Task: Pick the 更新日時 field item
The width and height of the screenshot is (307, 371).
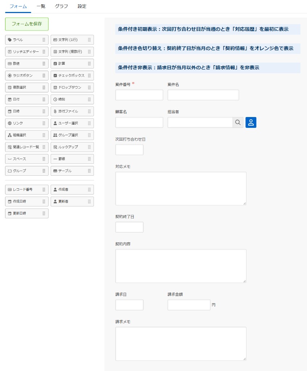Action: click(x=27, y=213)
